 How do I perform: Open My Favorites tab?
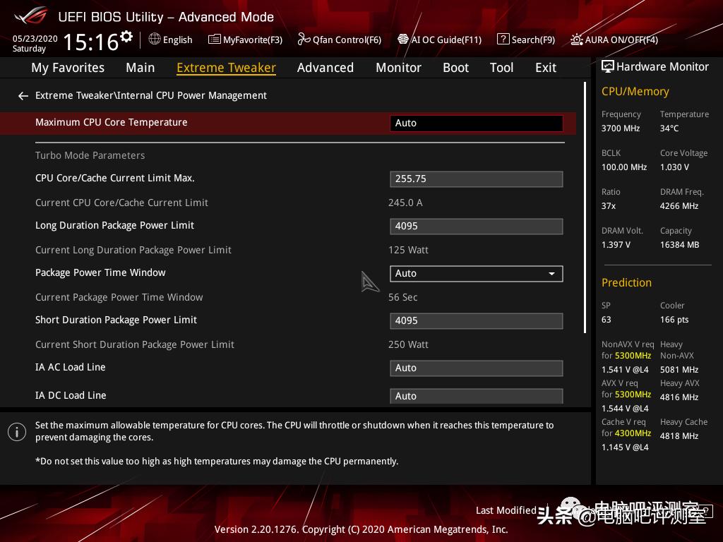pos(68,68)
